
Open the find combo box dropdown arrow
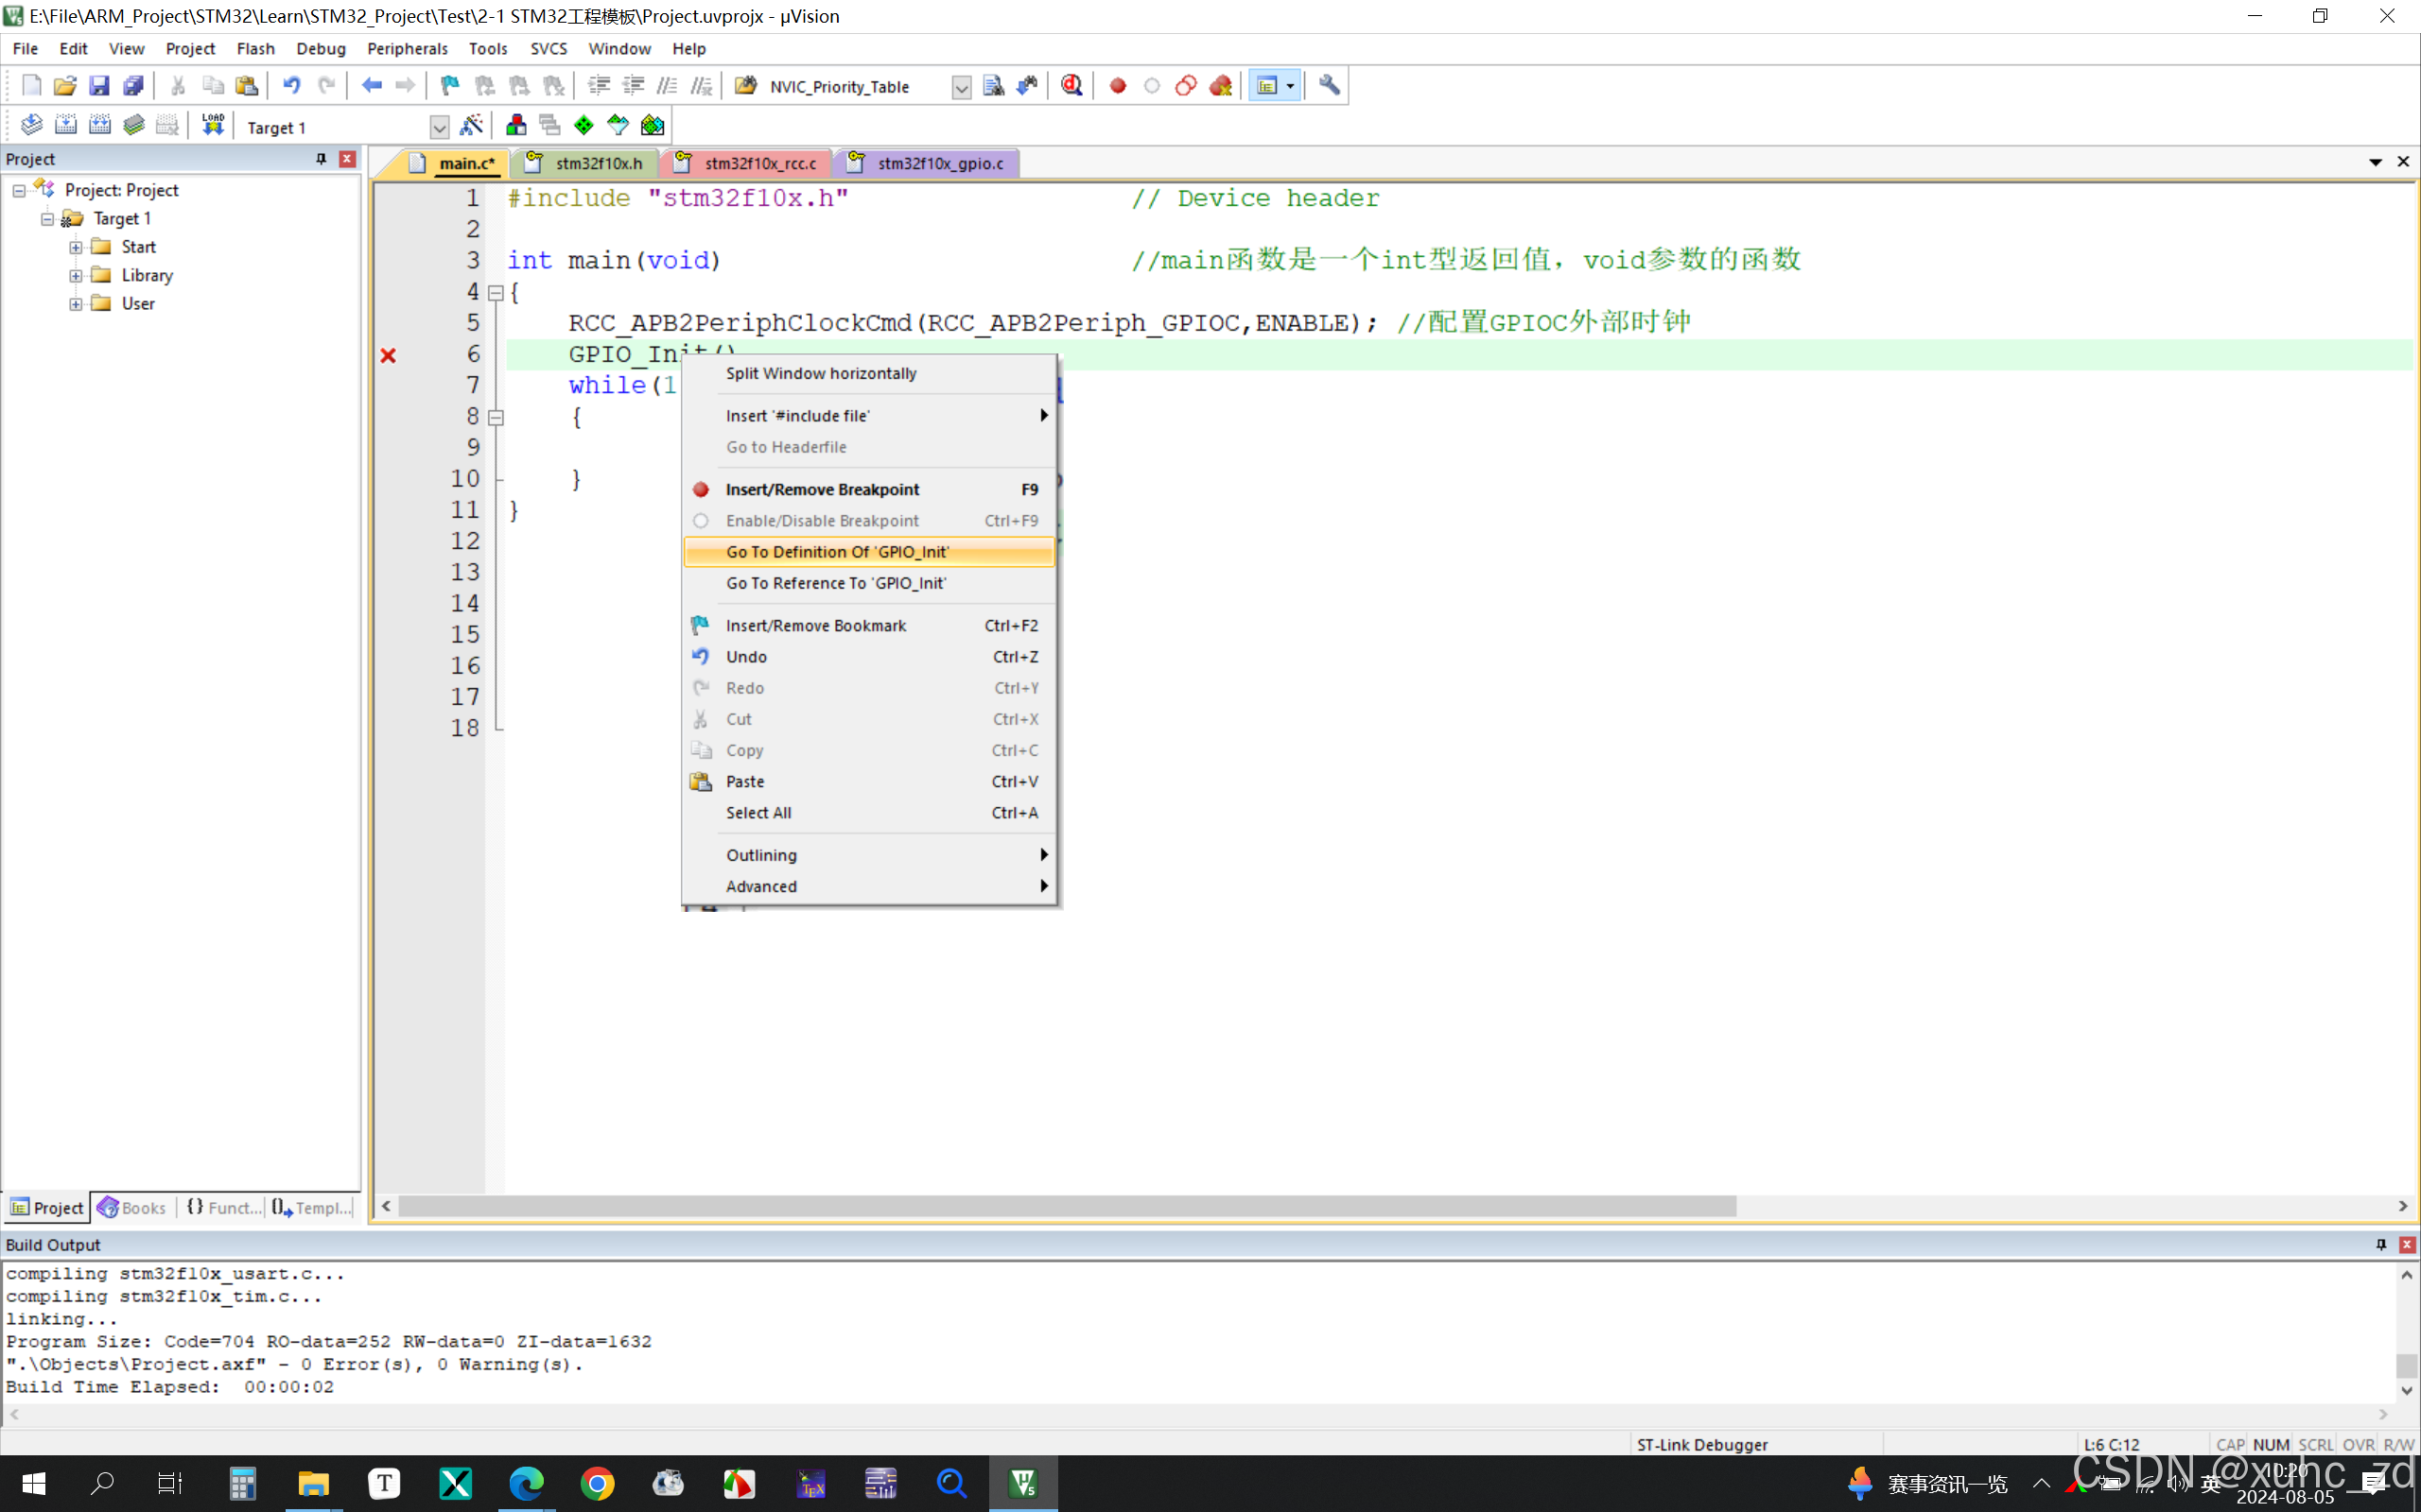click(961, 87)
